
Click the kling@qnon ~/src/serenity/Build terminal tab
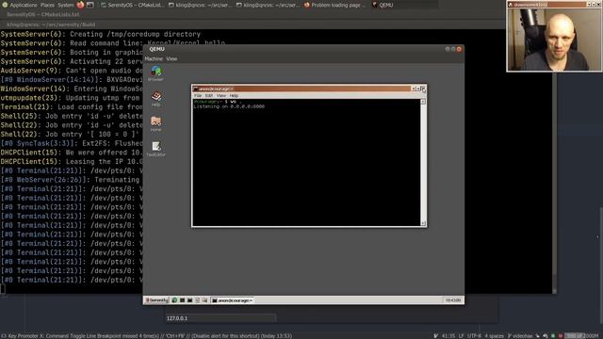[x=51, y=24]
